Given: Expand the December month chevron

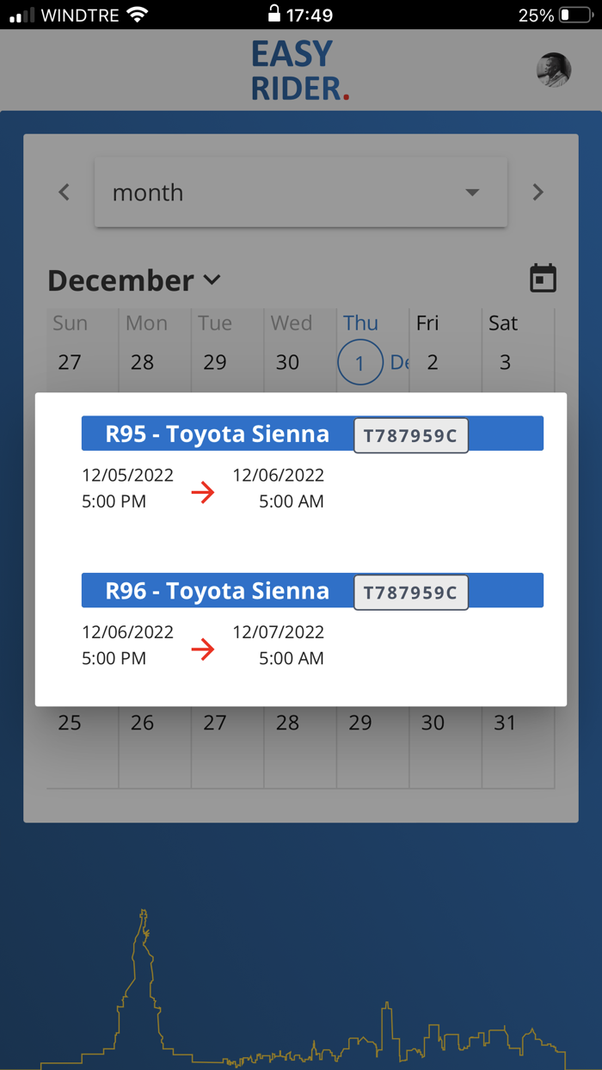Looking at the screenshot, I should pyautogui.click(x=212, y=280).
